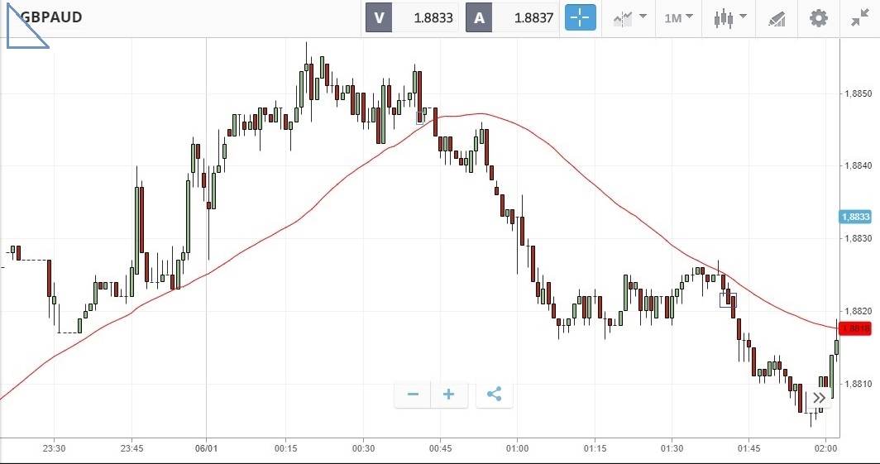
Task: Click the 06/01 date marker on time axis
Action: pyautogui.click(x=206, y=448)
